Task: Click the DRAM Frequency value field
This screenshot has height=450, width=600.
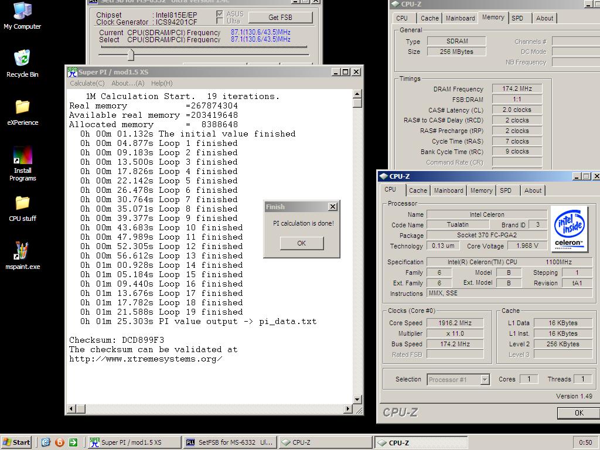Action: coord(517,89)
